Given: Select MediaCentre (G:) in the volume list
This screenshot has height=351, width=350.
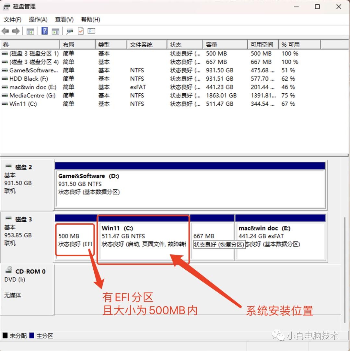Looking at the screenshot, I should click(x=32, y=96).
